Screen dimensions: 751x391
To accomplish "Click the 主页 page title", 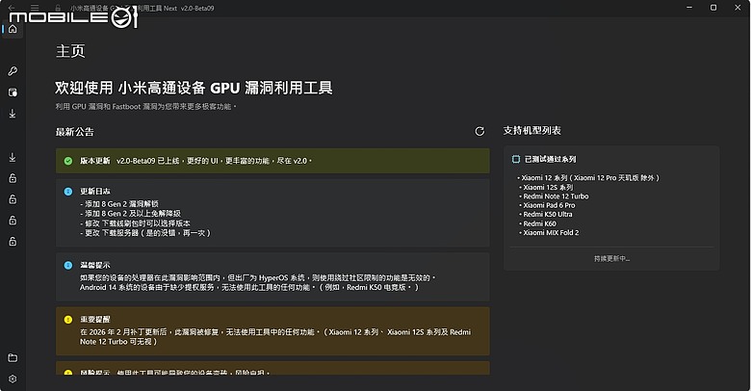I will [70, 51].
